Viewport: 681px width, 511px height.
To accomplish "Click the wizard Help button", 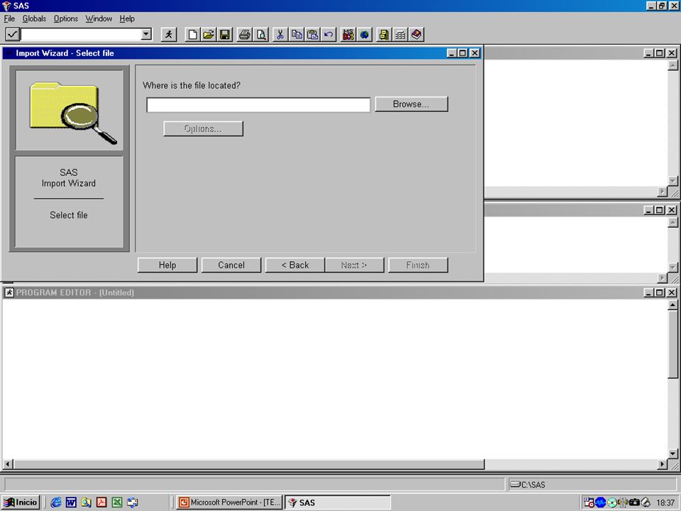I will tap(167, 265).
